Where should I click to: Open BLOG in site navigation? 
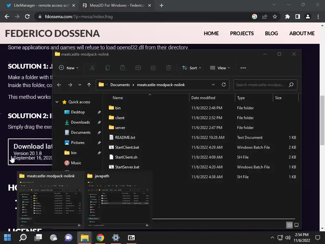[x=271, y=33]
